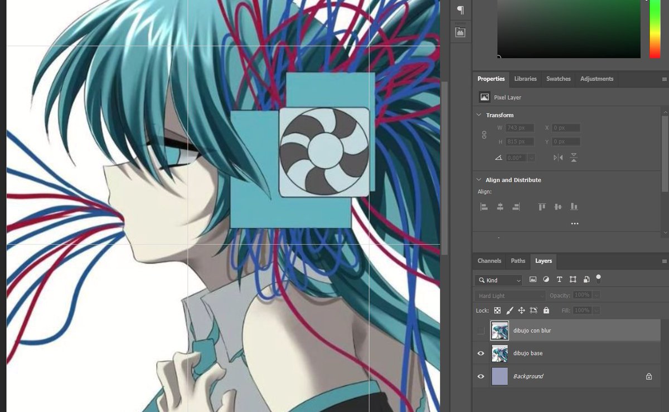The width and height of the screenshot is (669, 412).
Task: Switch to the Adjustments tab
Action: 597,79
